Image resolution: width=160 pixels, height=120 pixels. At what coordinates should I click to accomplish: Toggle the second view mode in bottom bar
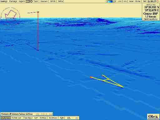coord(16,118)
